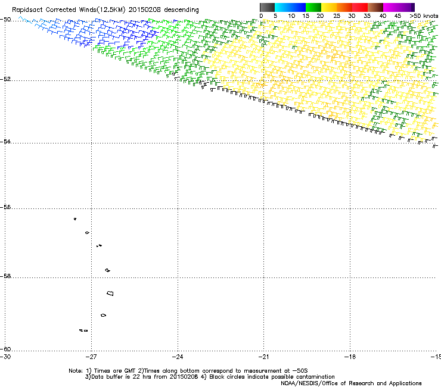Click the NOAA/NESDIS credit text
Image resolution: width=441 pixels, height=387 pixels.
pos(351,383)
